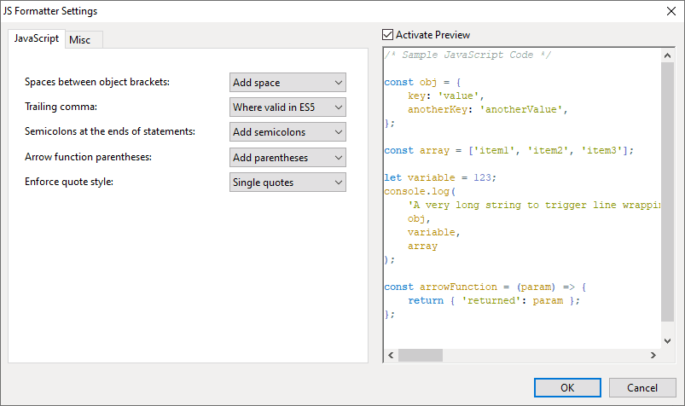Click preview horizontal scrollbar right arrow
This screenshot has height=406, width=685.
tap(654, 355)
